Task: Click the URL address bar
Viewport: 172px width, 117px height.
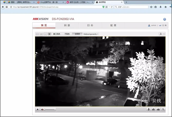Action: [x=57, y=7]
